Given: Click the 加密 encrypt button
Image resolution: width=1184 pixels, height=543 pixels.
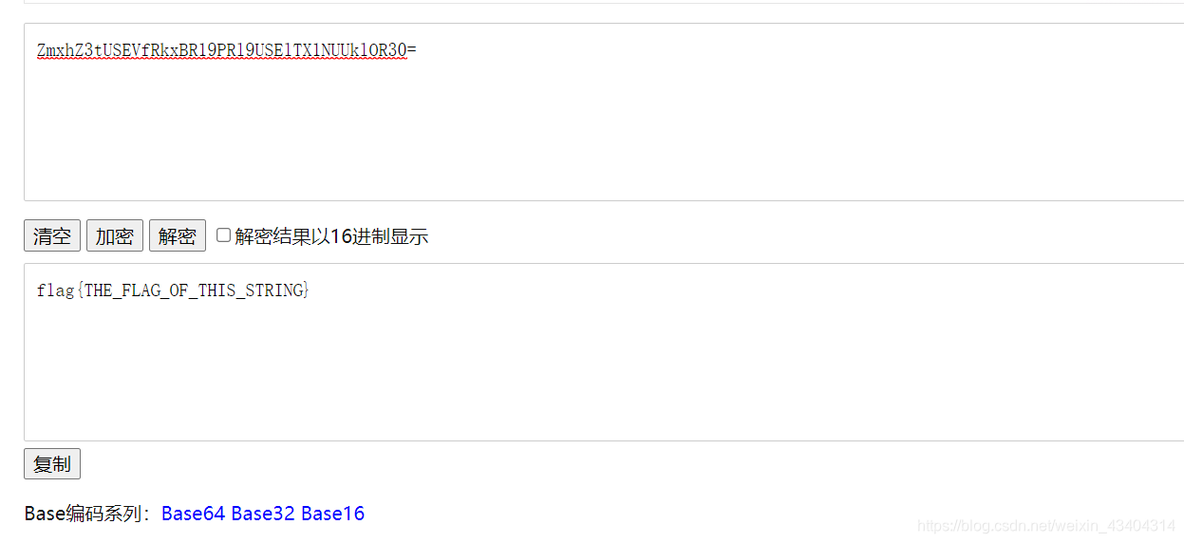Looking at the screenshot, I should pos(115,235).
